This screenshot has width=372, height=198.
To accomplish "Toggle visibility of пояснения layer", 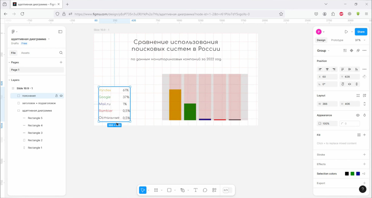I will tap(61, 96).
